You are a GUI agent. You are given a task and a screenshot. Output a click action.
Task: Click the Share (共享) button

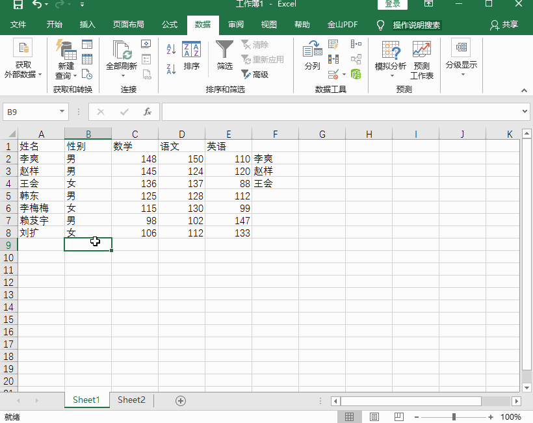[504, 25]
